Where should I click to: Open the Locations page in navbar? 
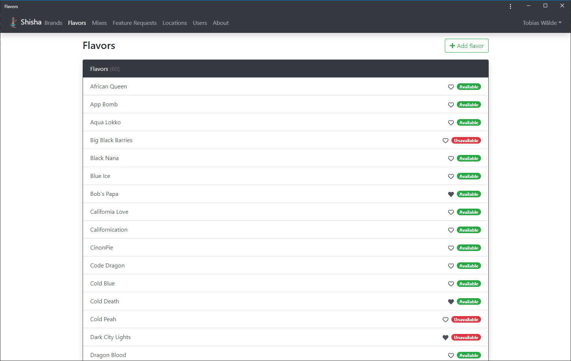(174, 23)
